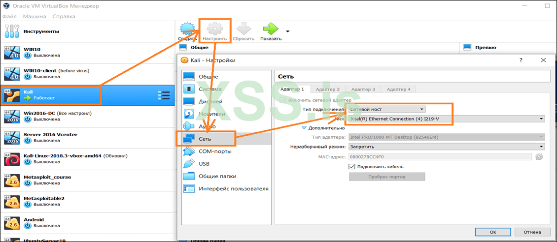Switch to Адаптер 3 tab
Screen dimensions: 557x242
pyautogui.click(x=363, y=90)
